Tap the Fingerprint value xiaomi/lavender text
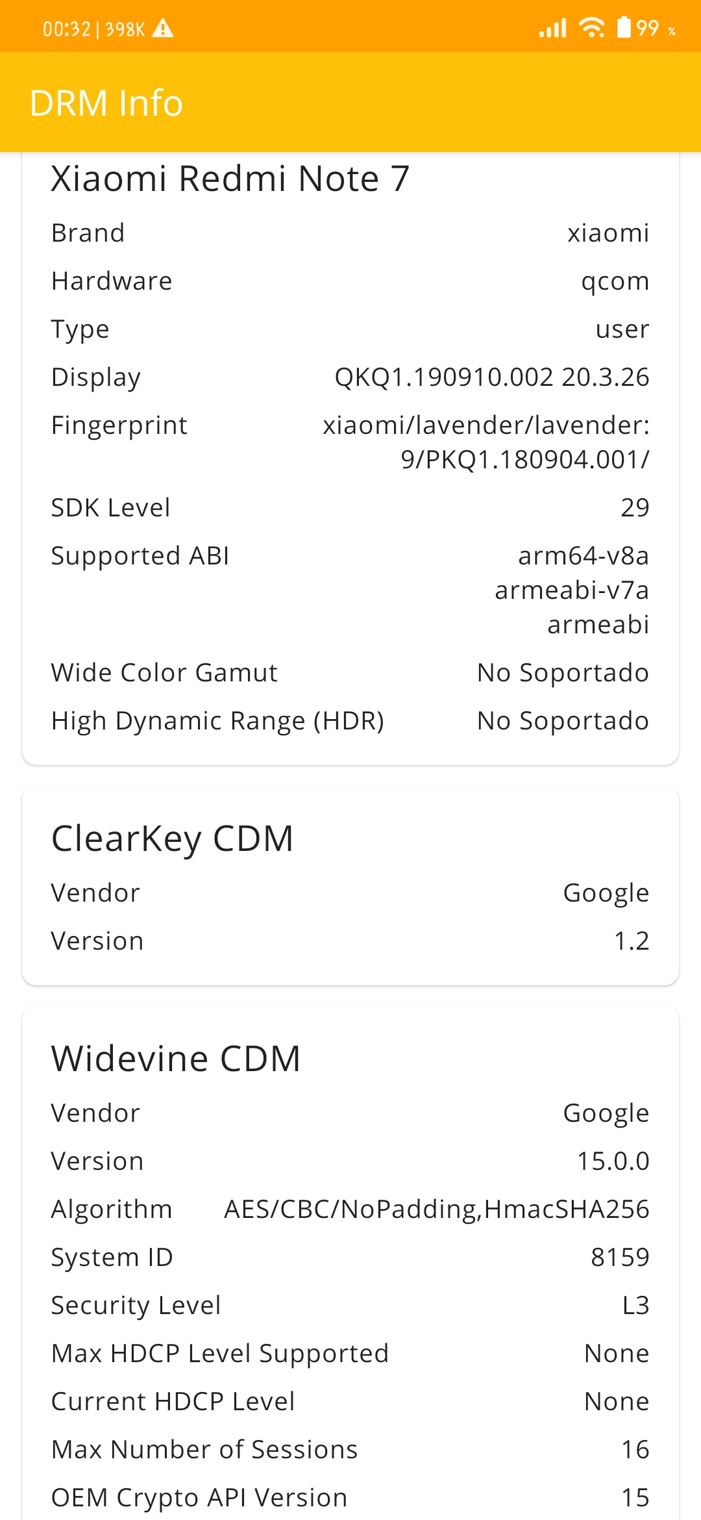Viewport: 701px width, 1520px height. [x=486, y=442]
